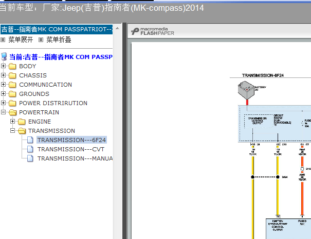Click 菜单折叠 to collapse all menus
Viewport: 311px width, 239px height.
[x=59, y=40]
